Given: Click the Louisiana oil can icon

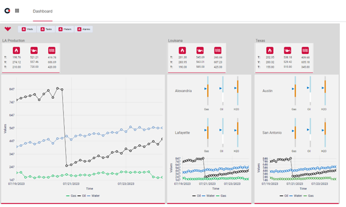Looking at the screenshot, I should coord(200,51).
